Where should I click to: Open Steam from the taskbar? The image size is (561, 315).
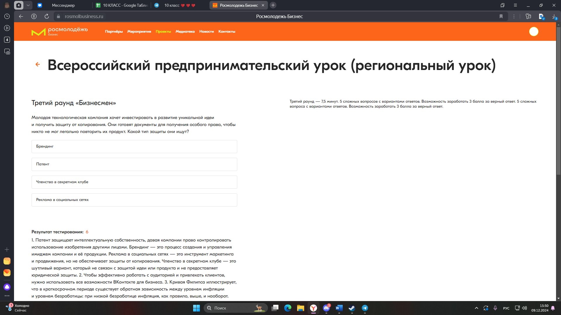(x=352, y=308)
